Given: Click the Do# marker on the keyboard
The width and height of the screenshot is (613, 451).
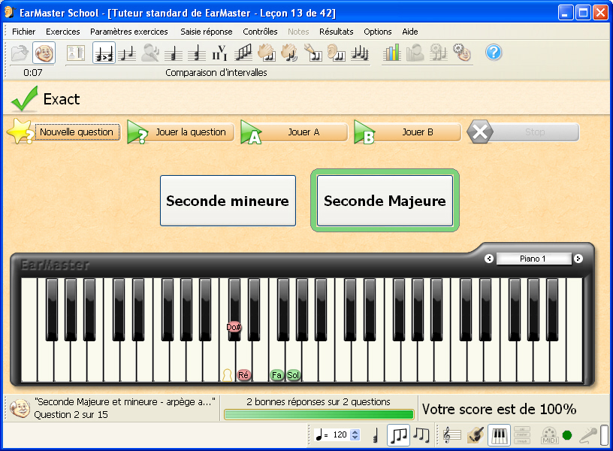Looking at the screenshot, I should pos(234,327).
